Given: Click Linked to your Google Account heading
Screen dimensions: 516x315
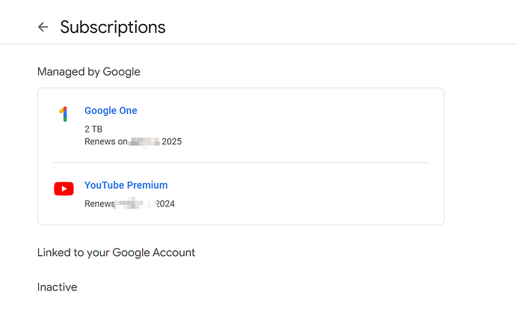Looking at the screenshot, I should coord(116,253).
